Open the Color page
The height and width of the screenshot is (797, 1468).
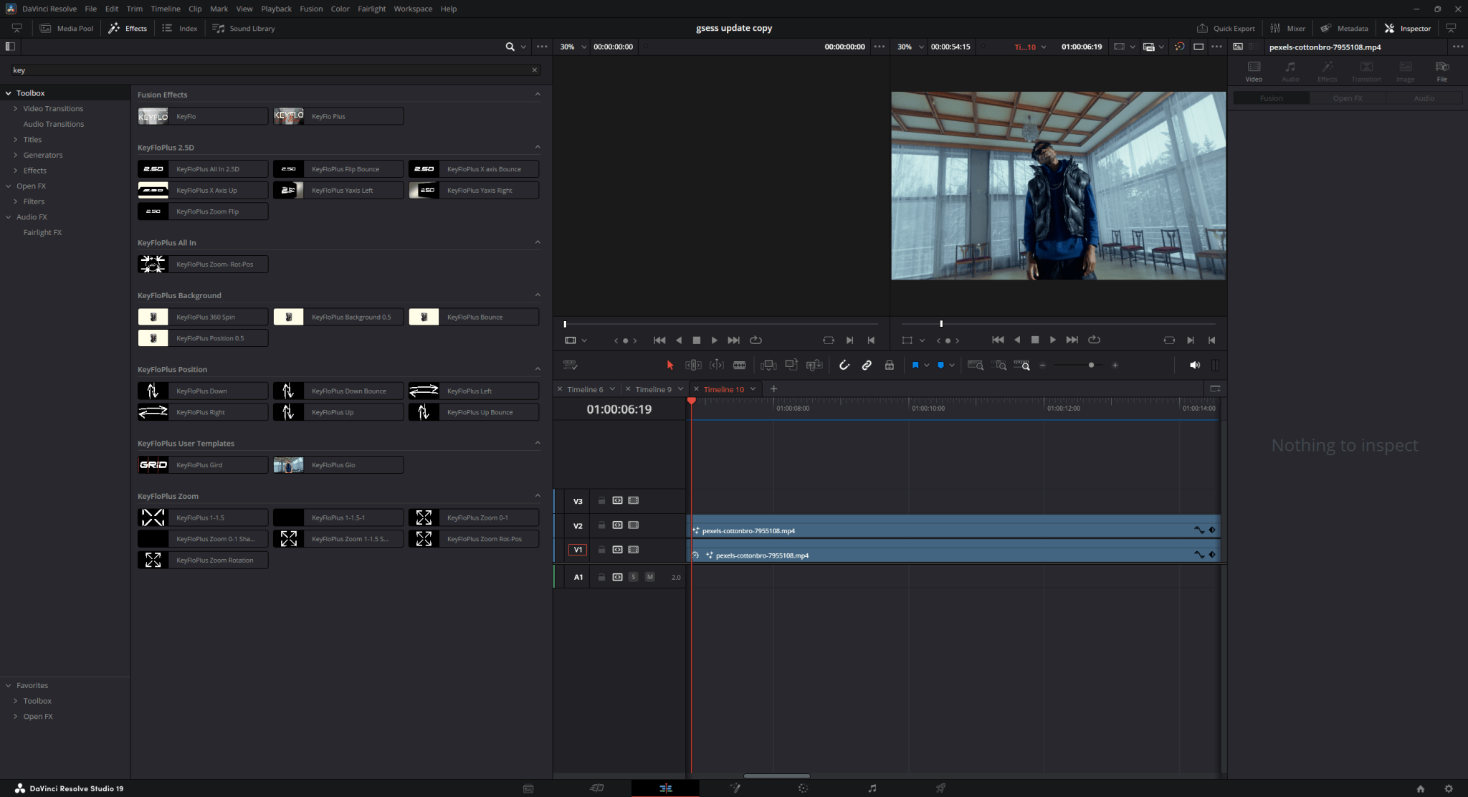pos(803,788)
